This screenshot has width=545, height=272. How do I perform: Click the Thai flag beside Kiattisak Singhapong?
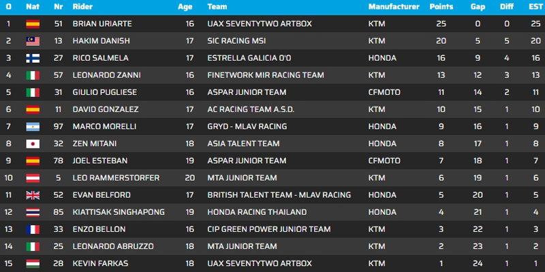click(33, 212)
